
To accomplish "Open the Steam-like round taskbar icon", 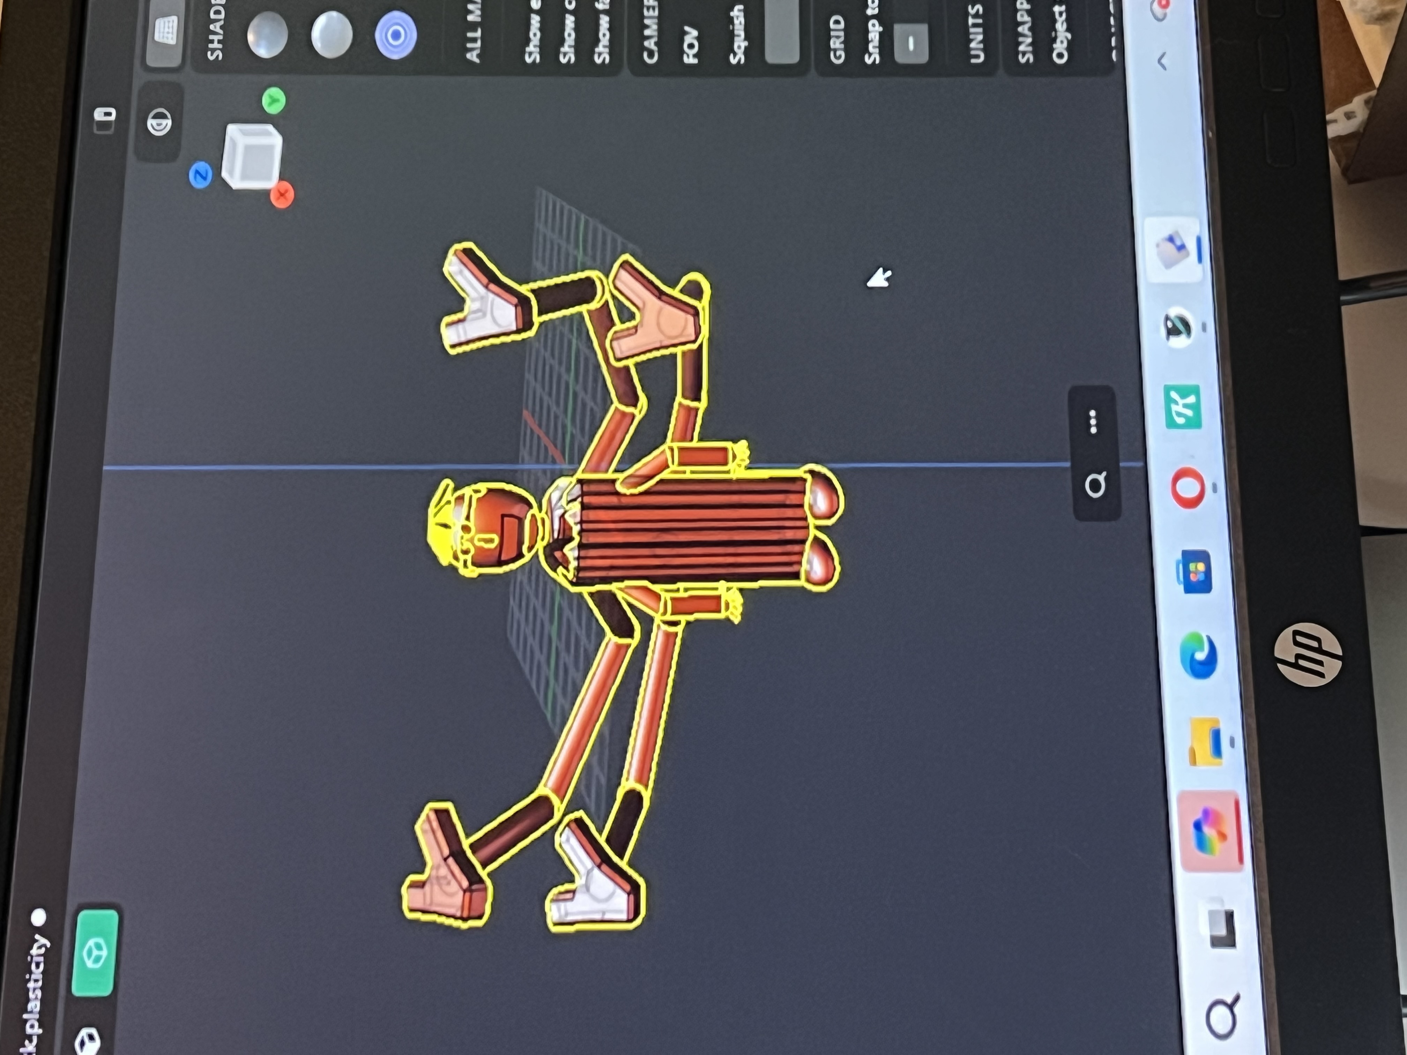I will [1178, 328].
